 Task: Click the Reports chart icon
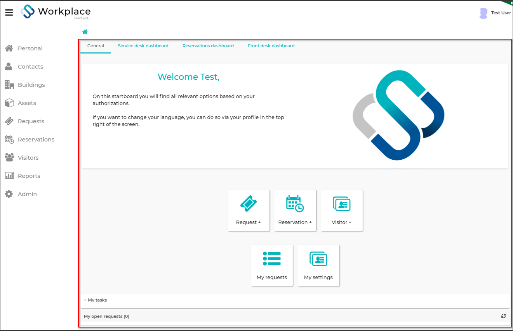pyautogui.click(x=9, y=176)
